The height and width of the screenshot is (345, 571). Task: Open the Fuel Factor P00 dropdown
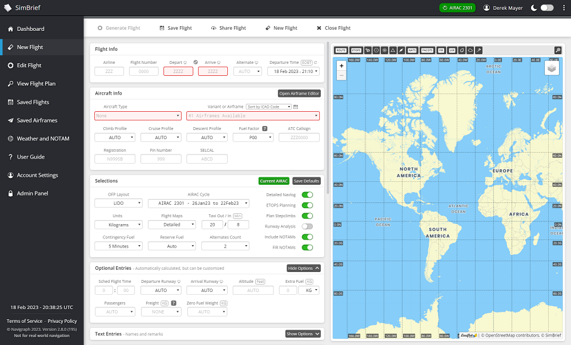253,137
